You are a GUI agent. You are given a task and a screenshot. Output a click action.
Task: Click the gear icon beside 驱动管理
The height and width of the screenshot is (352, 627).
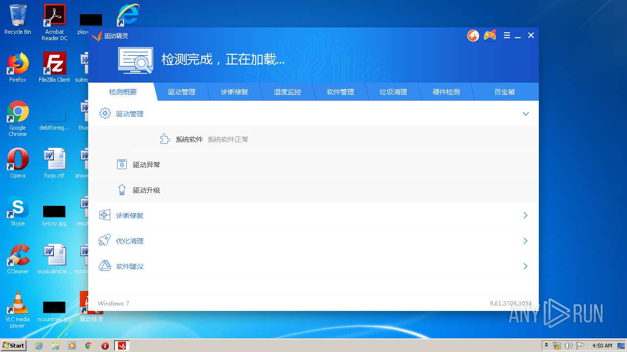105,113
